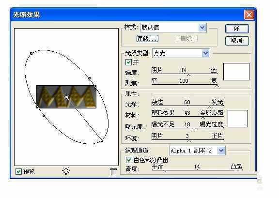
Task: Click the 光泽 value 60
Action: pyautogui.click(x=187, y=102)
